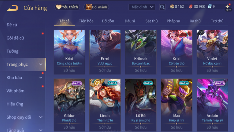Click the red ruby currency icon
Viewport: 234px width, 132px height.
(x=191, y=6)
